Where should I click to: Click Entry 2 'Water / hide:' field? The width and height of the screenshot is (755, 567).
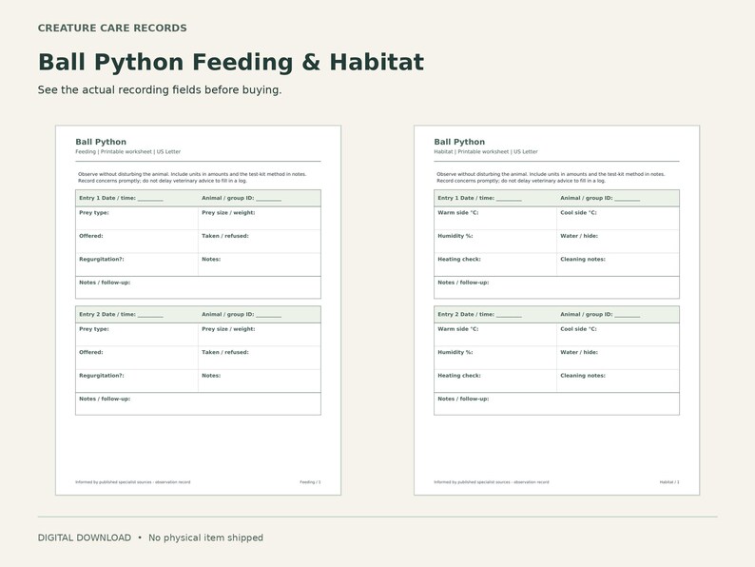click(x=618, y=358)
